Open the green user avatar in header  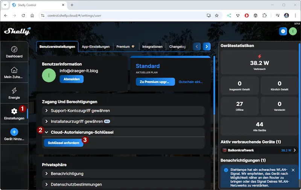click(x=293, y=31)
